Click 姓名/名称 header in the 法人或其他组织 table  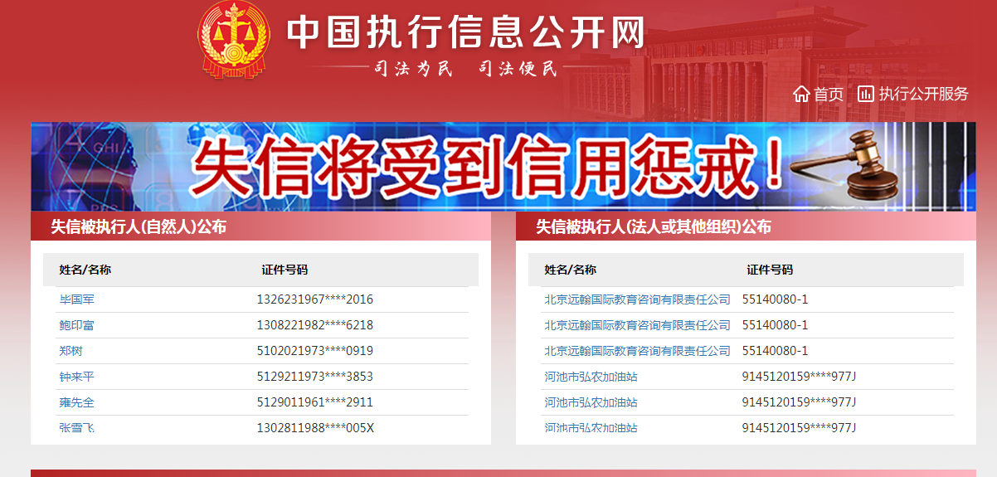[x=571, y=270]
